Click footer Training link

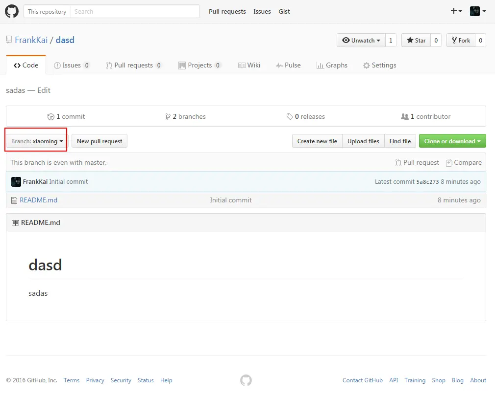click(x=415, y=380)
